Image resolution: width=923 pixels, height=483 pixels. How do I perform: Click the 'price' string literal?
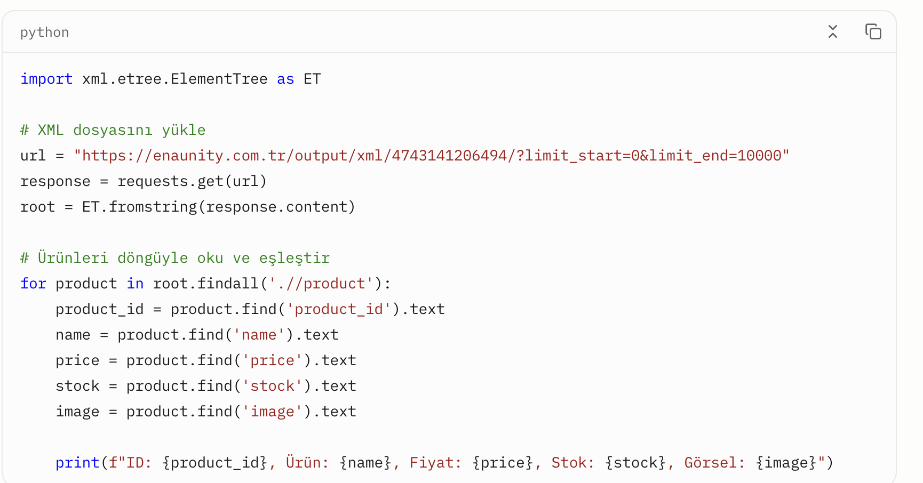pyautogui.click(x=272, y=360)
